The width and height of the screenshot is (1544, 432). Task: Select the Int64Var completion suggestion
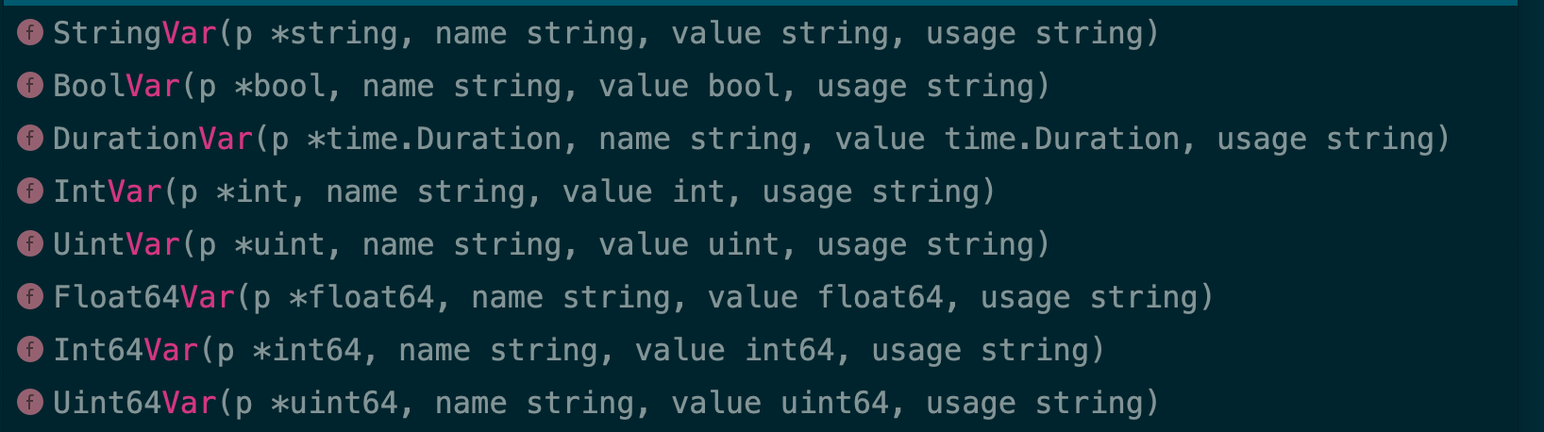(x=126, y=350)
